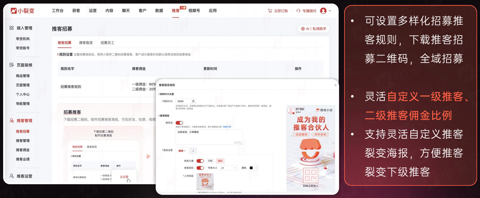This screenshot has height=198, width=480.
Task: Click the user avatar icon
Action: tap(323, 11)
